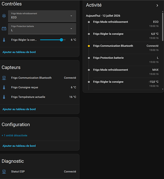This screenshot has height=179, width=164.
Task: Open the Frigo Température actuelle sensor row
Action: (x=39, y=97)
